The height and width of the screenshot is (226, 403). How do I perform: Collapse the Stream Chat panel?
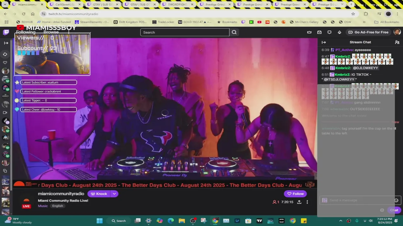tap(324, 42)
